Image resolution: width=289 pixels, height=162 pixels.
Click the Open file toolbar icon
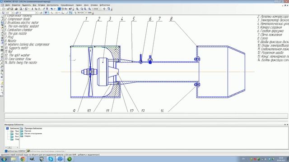(8, 9)
